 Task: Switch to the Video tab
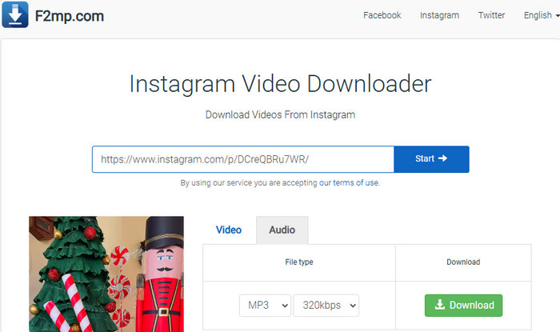pos(229,230)
